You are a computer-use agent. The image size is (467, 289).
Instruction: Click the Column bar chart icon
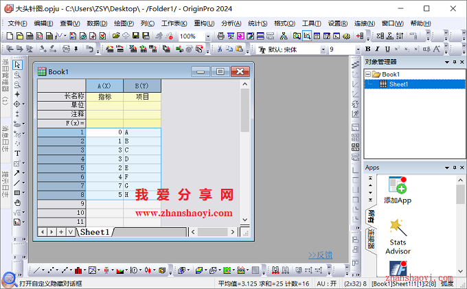pos(78,270)
